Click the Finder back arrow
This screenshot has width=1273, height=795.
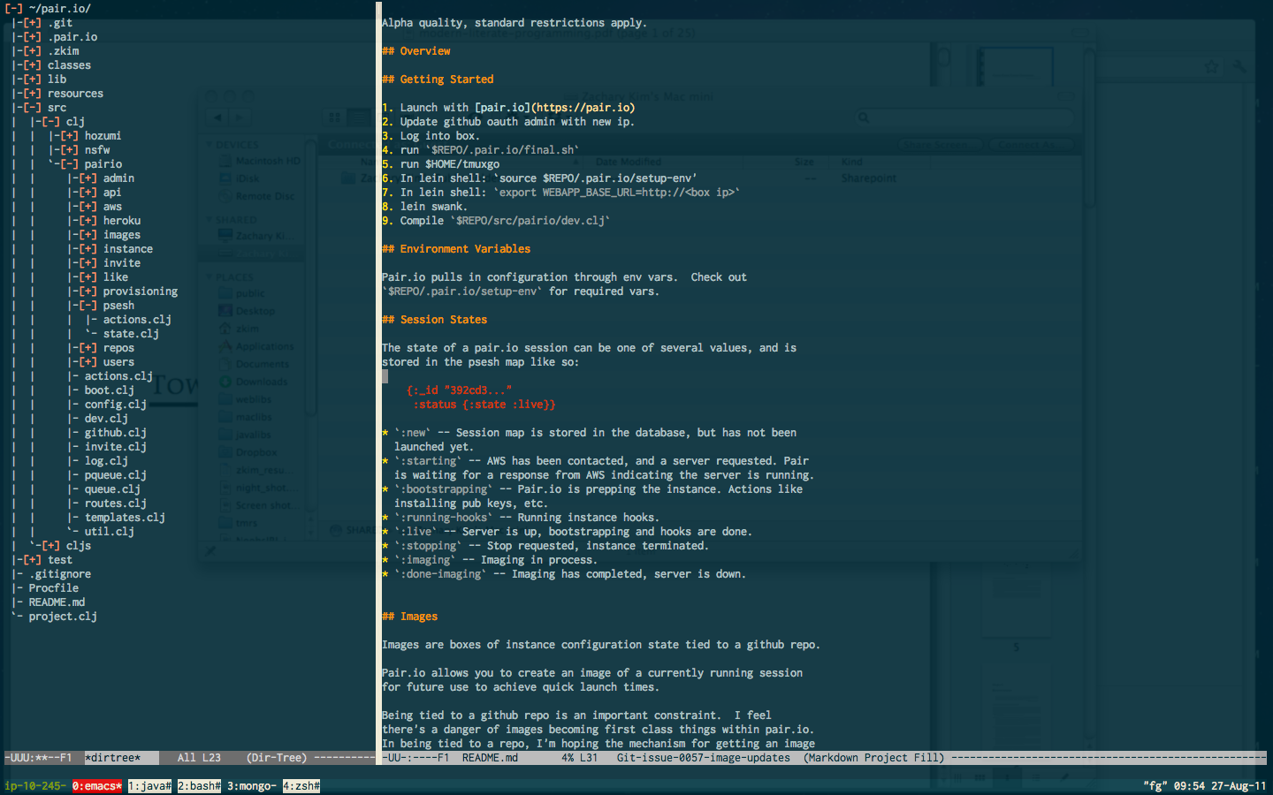click(217, 117)
